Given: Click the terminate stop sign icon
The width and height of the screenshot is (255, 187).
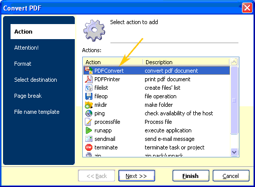Looking at the screenshot, I should point(89,147).
